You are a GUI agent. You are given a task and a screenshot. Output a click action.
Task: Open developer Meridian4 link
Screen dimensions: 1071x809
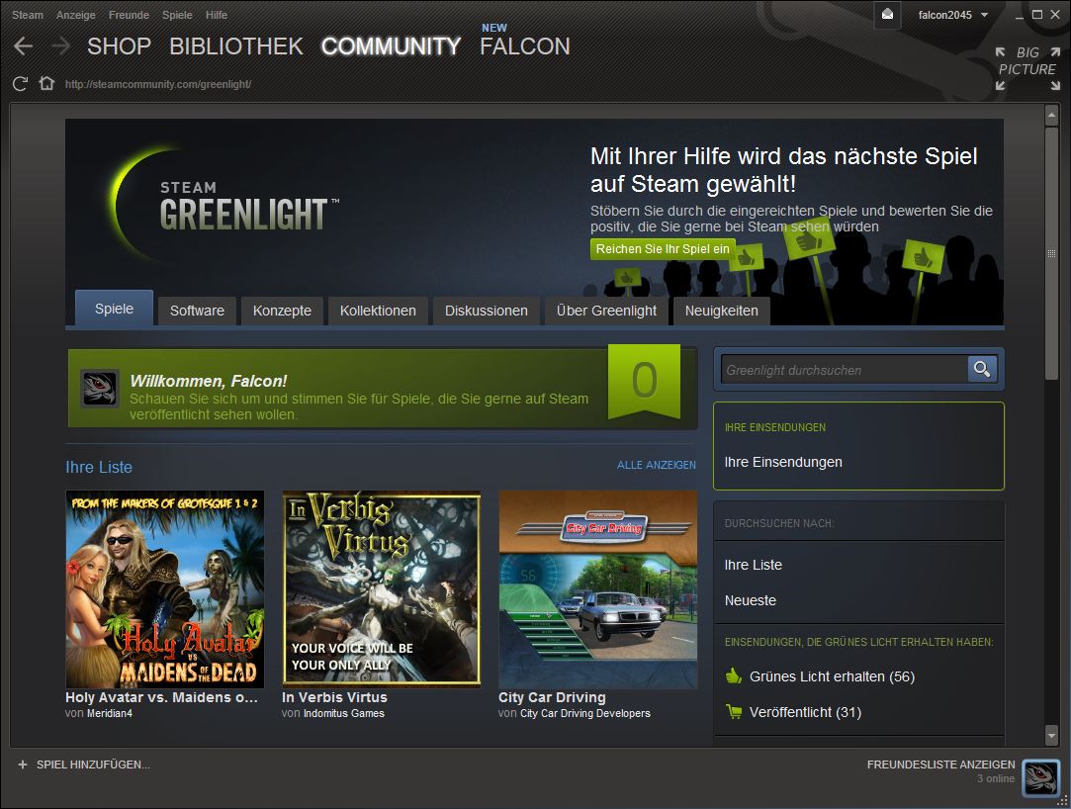pos(110,713)
